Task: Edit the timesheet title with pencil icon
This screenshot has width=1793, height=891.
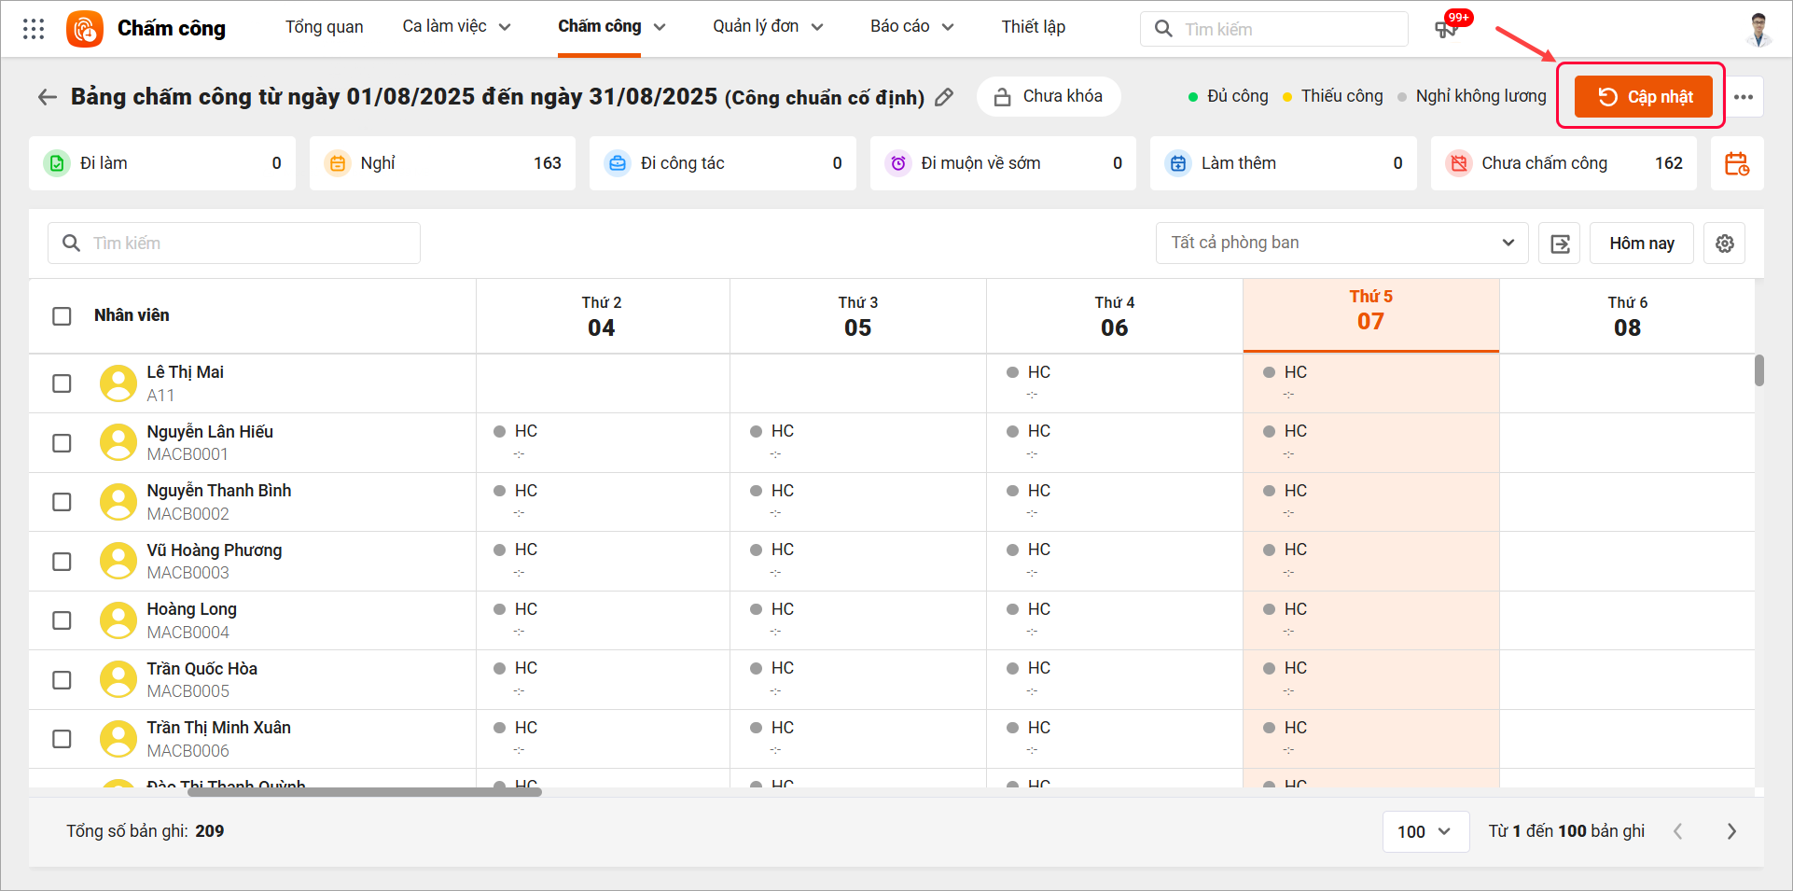Action: pos(944,97)
